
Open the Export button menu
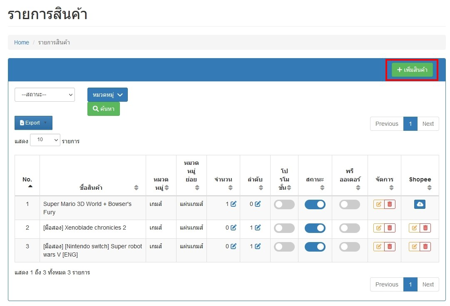33,123
